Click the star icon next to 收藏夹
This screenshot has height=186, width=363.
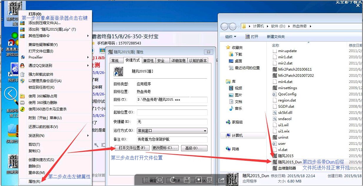click(228, 47)
